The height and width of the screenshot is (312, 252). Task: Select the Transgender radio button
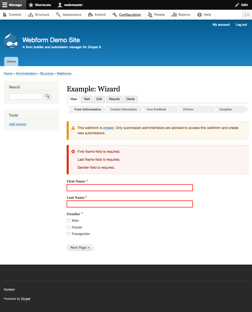[x=68, y=234]
